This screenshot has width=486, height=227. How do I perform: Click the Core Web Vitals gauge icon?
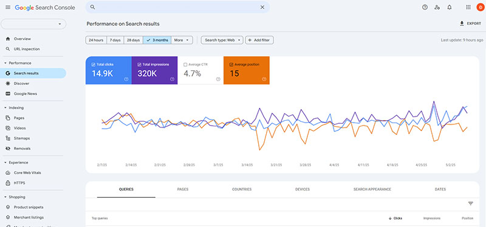pos(8,172)
